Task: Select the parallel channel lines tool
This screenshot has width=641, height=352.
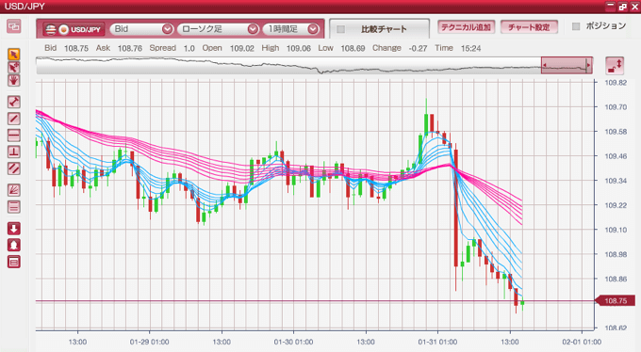Action: click(x=13, y=168)
